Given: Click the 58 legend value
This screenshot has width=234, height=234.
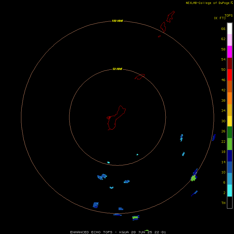Looking at the screenshot, I should point(223,49).
